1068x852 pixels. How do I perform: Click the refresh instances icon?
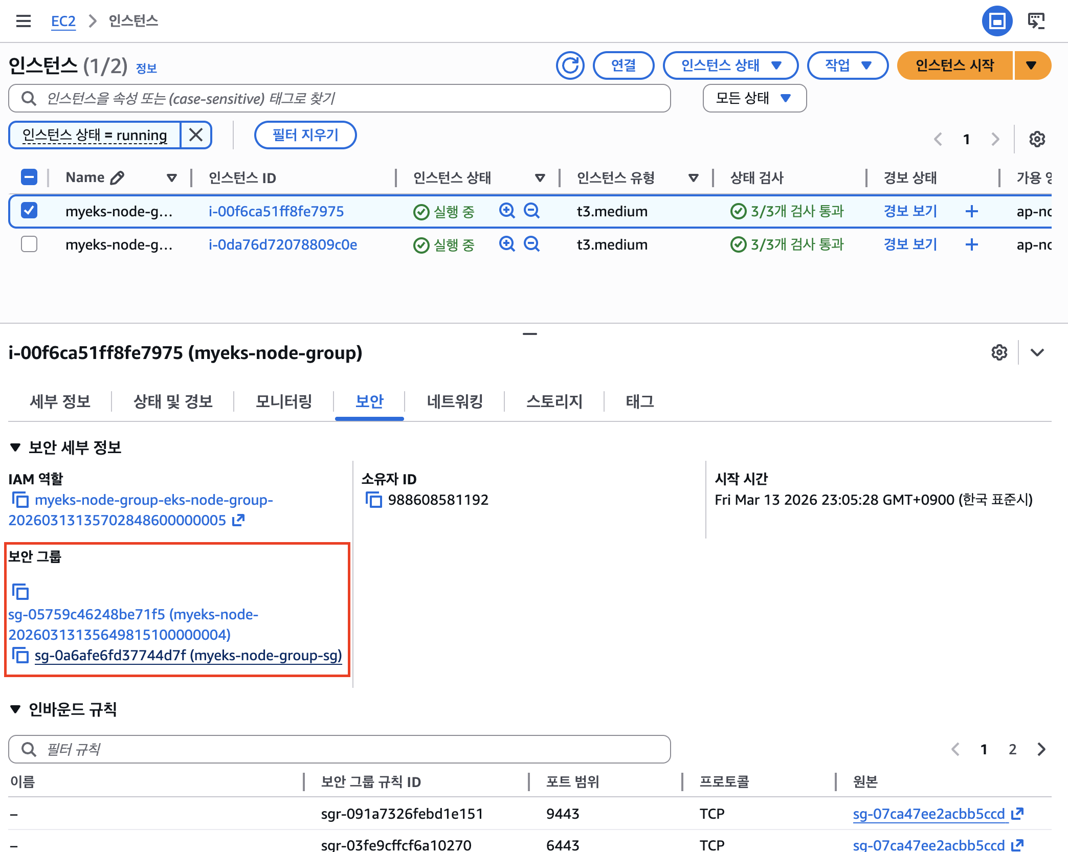tap(571, 65)
